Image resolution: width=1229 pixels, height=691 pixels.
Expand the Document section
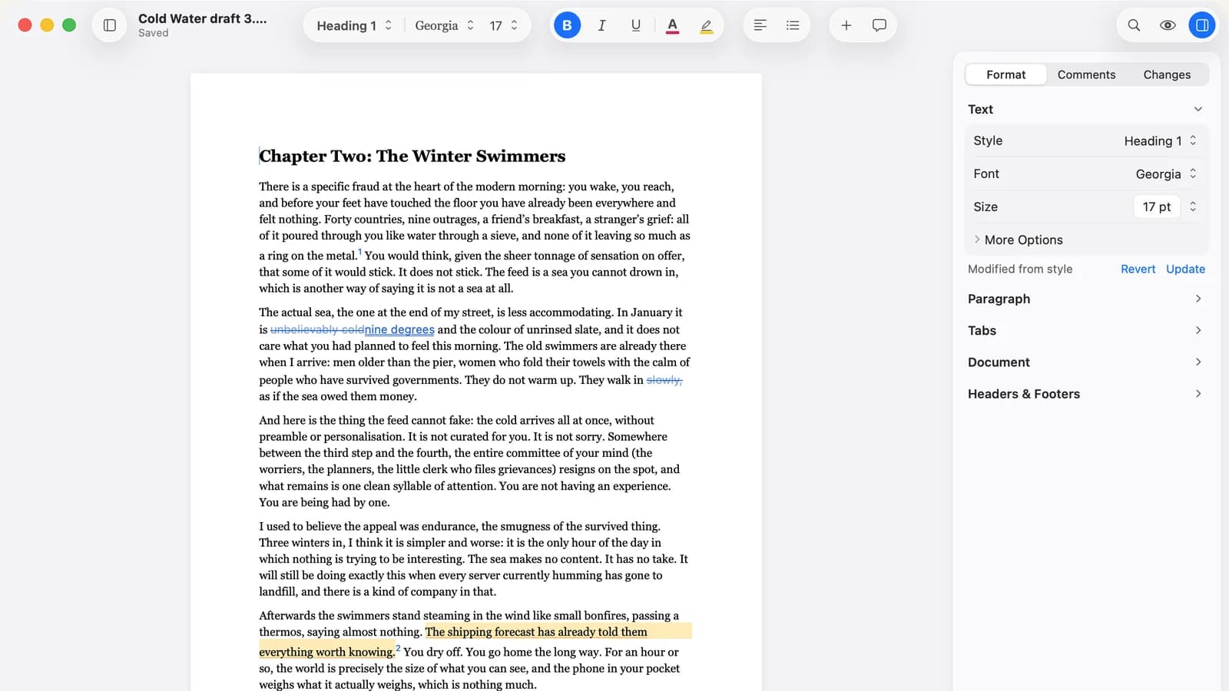[x=1085, y=362]
